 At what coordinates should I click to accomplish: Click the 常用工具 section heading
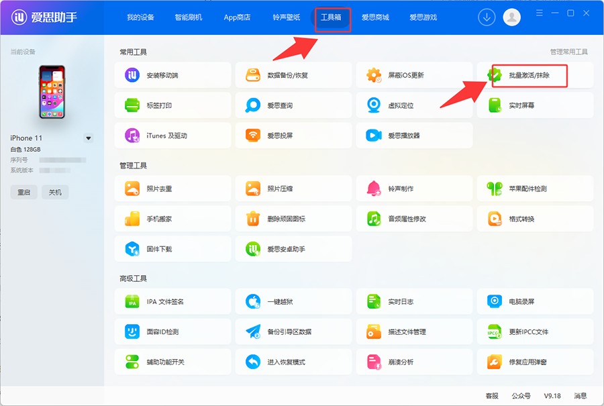pos(134,52)
